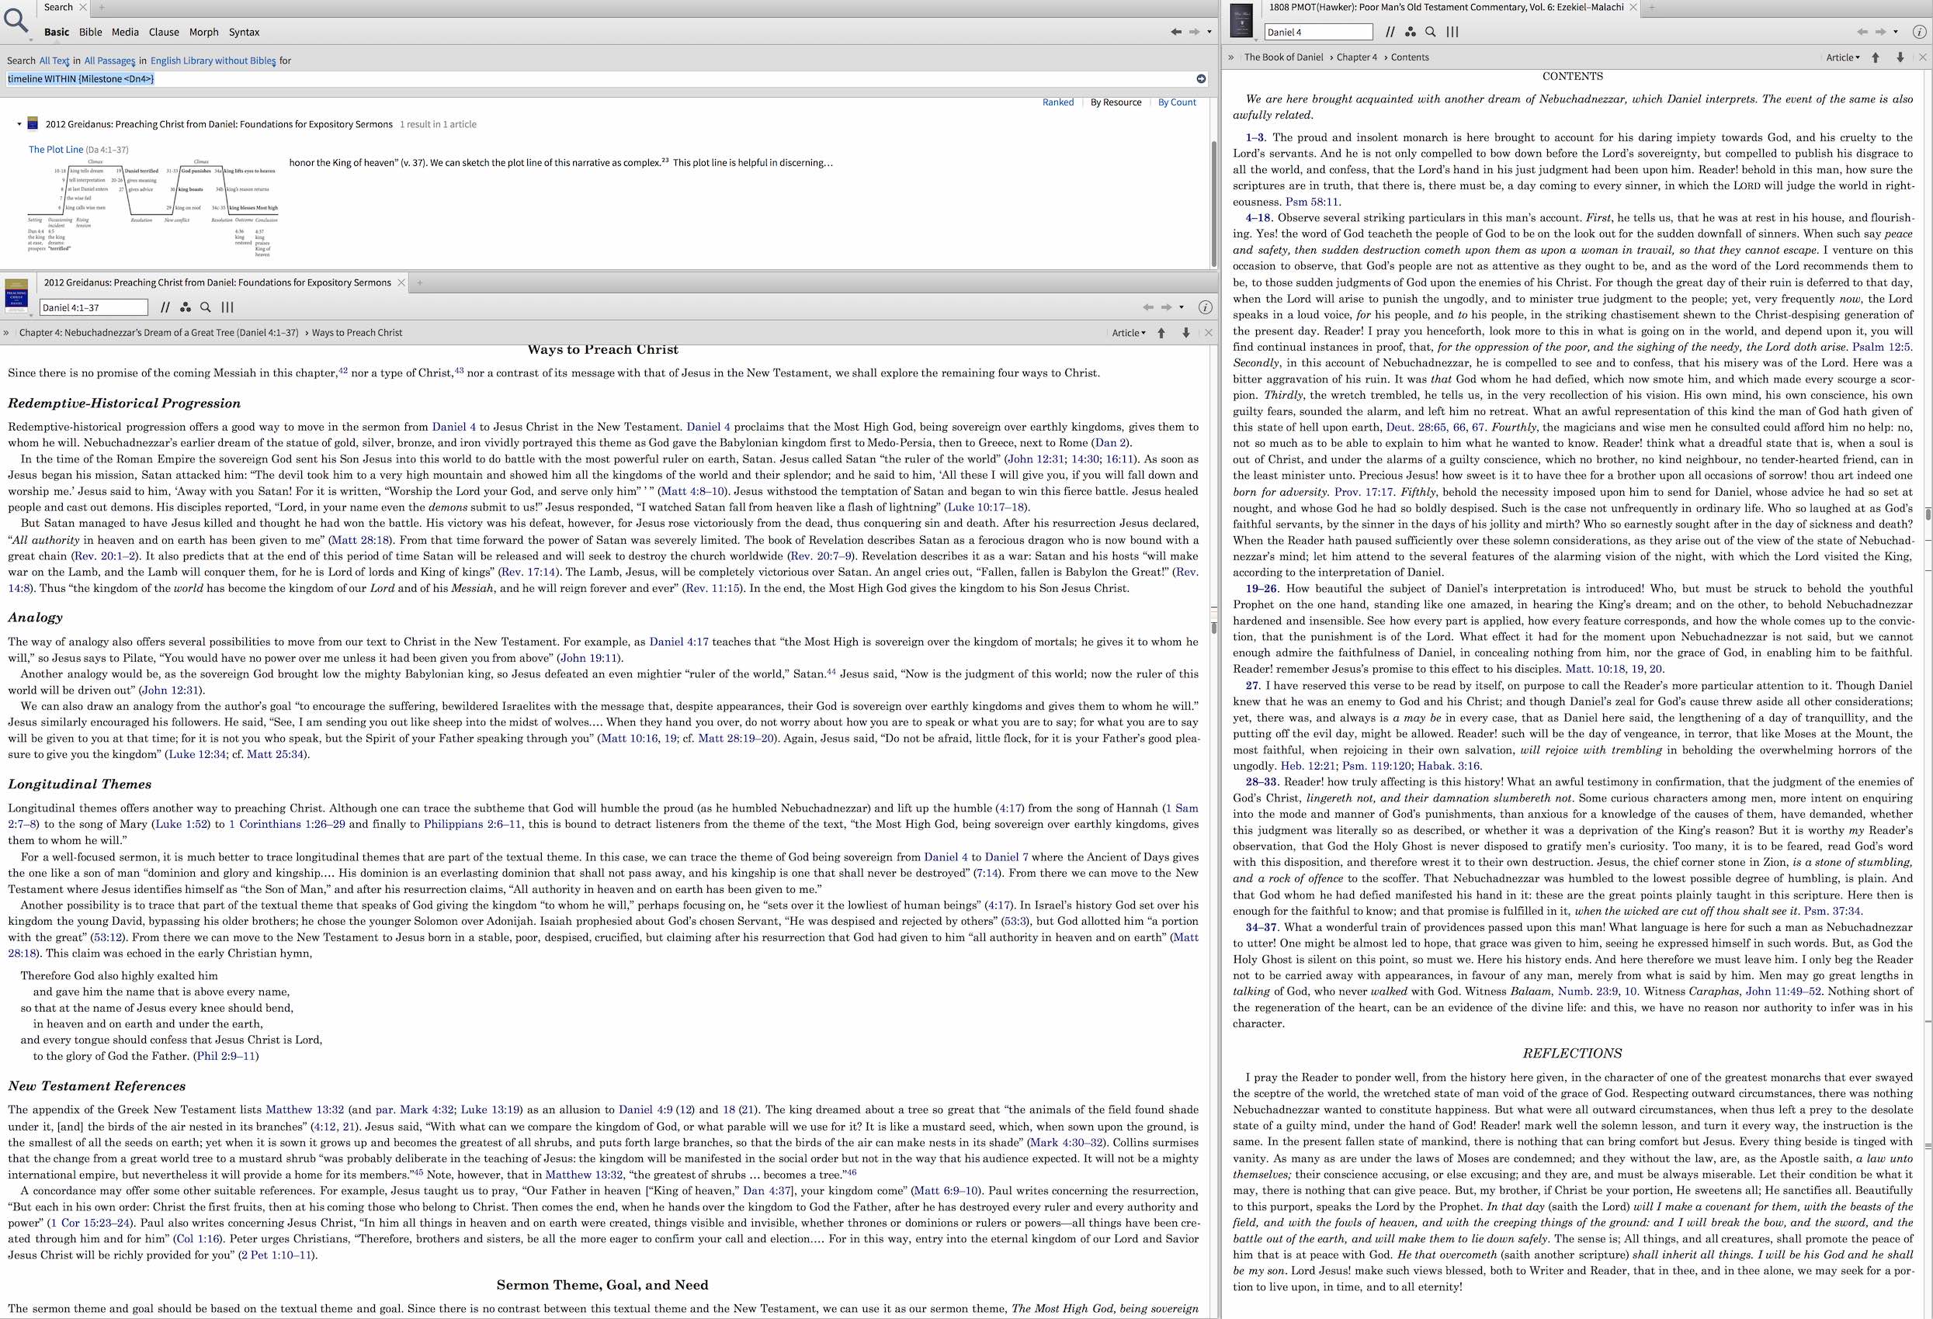
Task: Open the Psm 58:11 reference link
Action: (1312, 202)
